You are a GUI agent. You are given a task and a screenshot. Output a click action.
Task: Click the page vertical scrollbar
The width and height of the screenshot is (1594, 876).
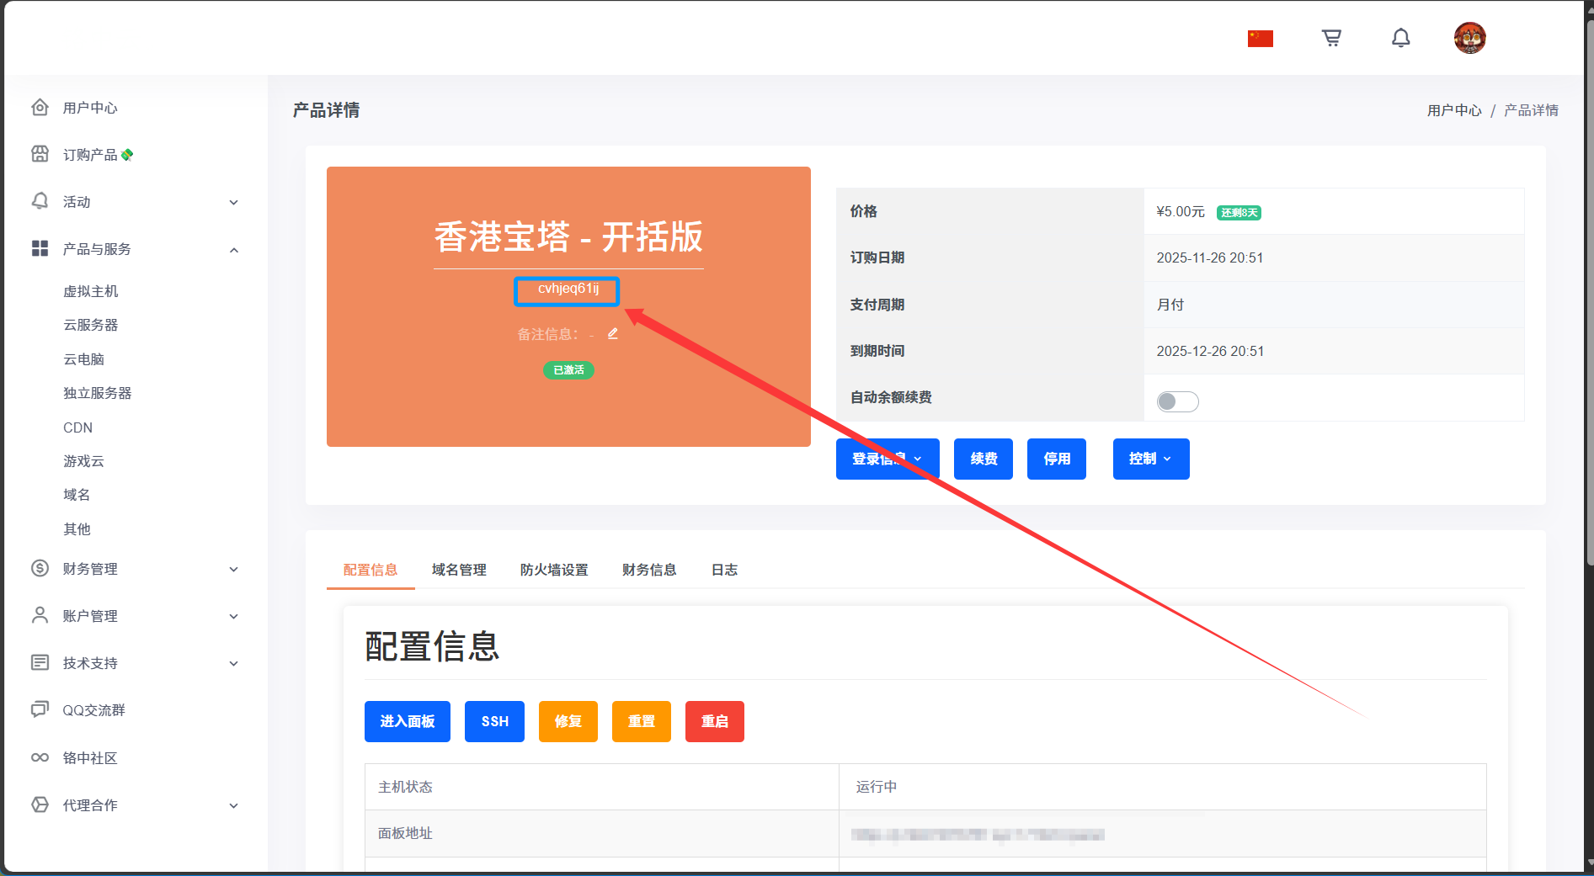(x=1588, y=295)
